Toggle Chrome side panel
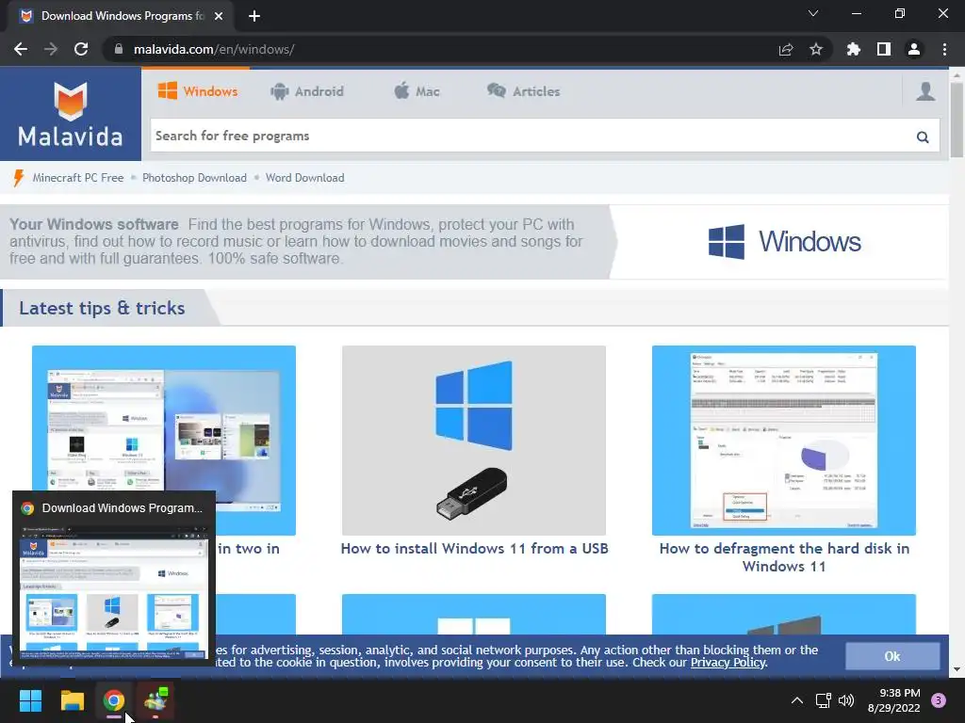The width and height of the screenshot is (965, 723). pyautogui.click(x=884, y=49)
